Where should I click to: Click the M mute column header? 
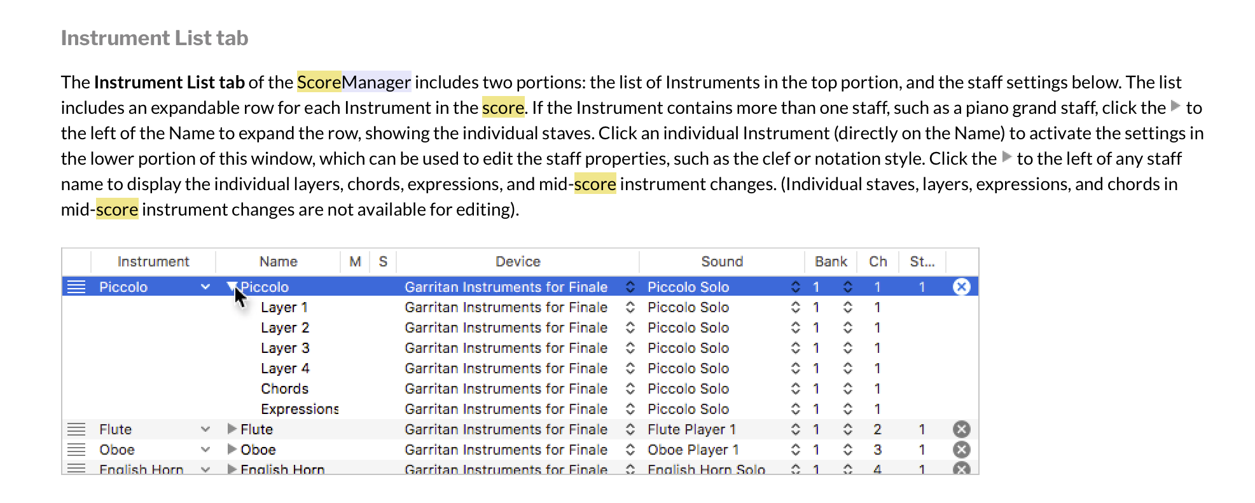[355, 261]
